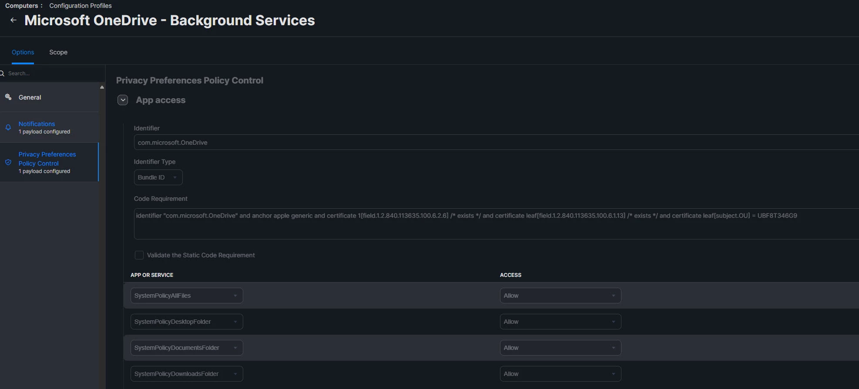Tick Validate the Static Code Requirement checkbox

point(139,255)
